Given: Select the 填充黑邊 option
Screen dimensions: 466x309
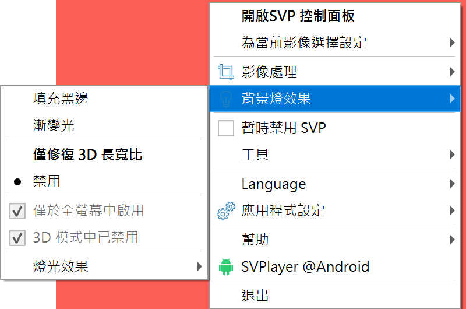Looking at the screenshot, I should click(104, 99).
